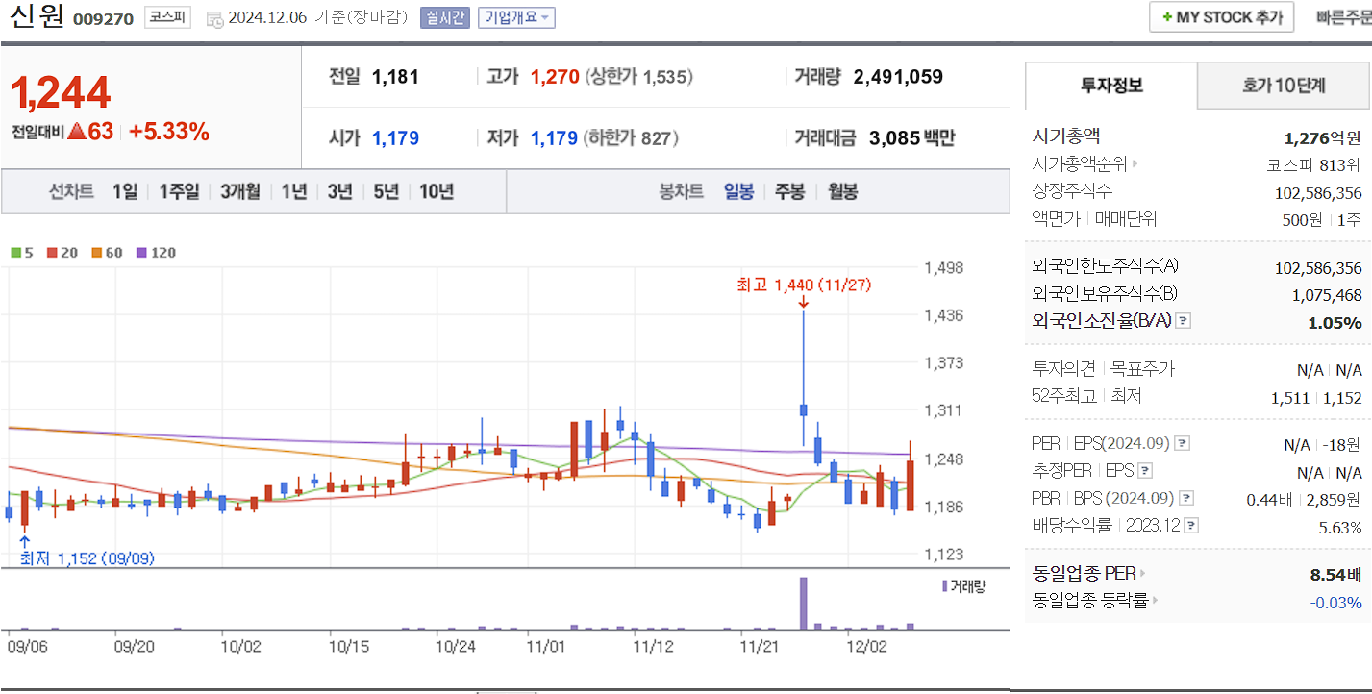The width and height of the screenshot is (1372, 694).
Task: Toggle the 120-day moving average legend
Action: pyautogui.click(x=156, y=253)
